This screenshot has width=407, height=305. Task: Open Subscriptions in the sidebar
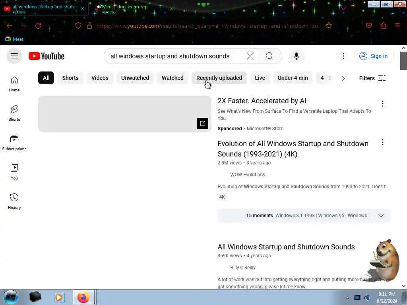[x=14, y=143]
